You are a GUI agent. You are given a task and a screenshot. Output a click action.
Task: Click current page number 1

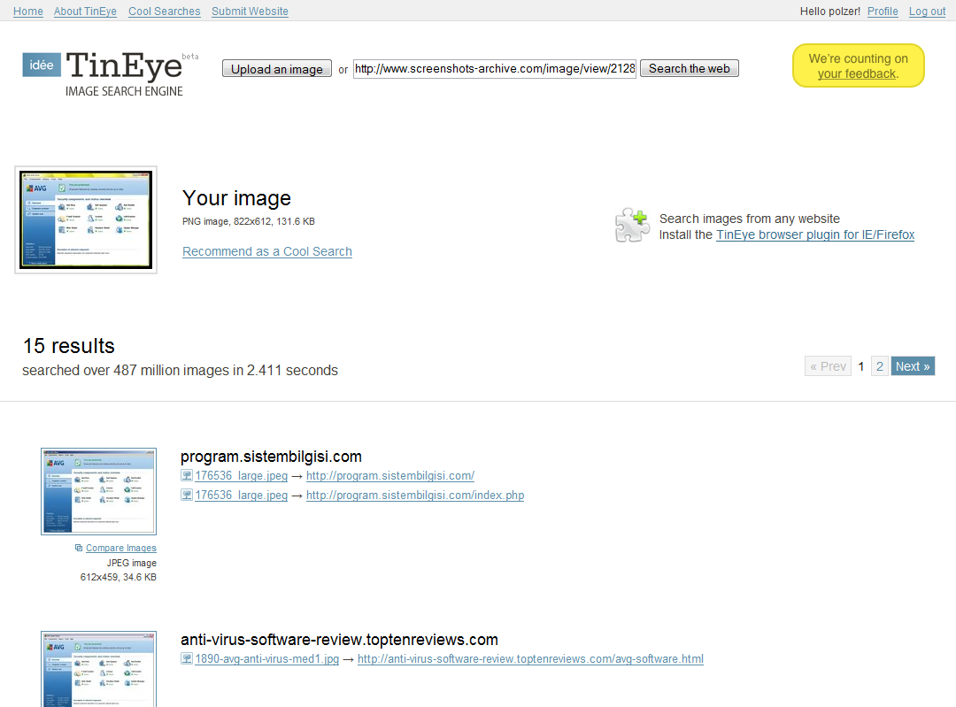861,366
